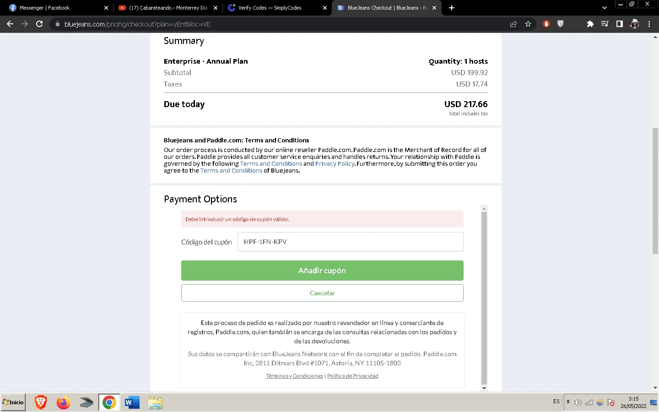This screenshot has height=412, width=659.
Task: Click the address bar URL
Action: tap(137, 24)
